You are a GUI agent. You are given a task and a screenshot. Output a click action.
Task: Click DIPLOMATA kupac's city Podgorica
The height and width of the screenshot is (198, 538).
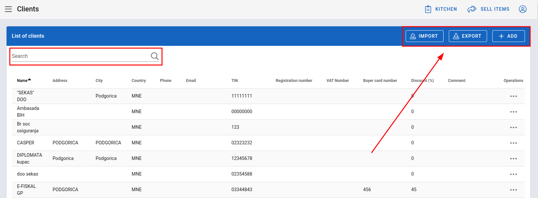(x=106, y=158)
